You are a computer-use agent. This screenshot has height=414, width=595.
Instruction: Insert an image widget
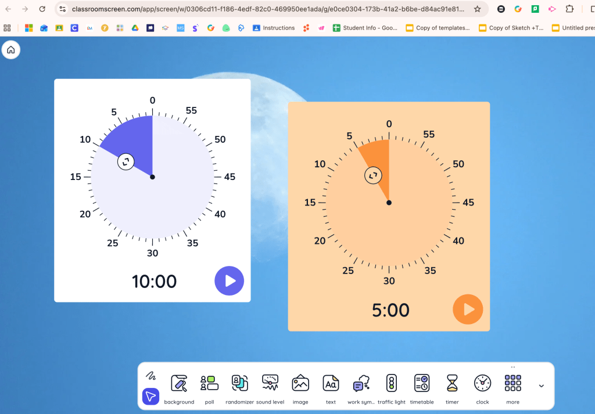[300, 384]
